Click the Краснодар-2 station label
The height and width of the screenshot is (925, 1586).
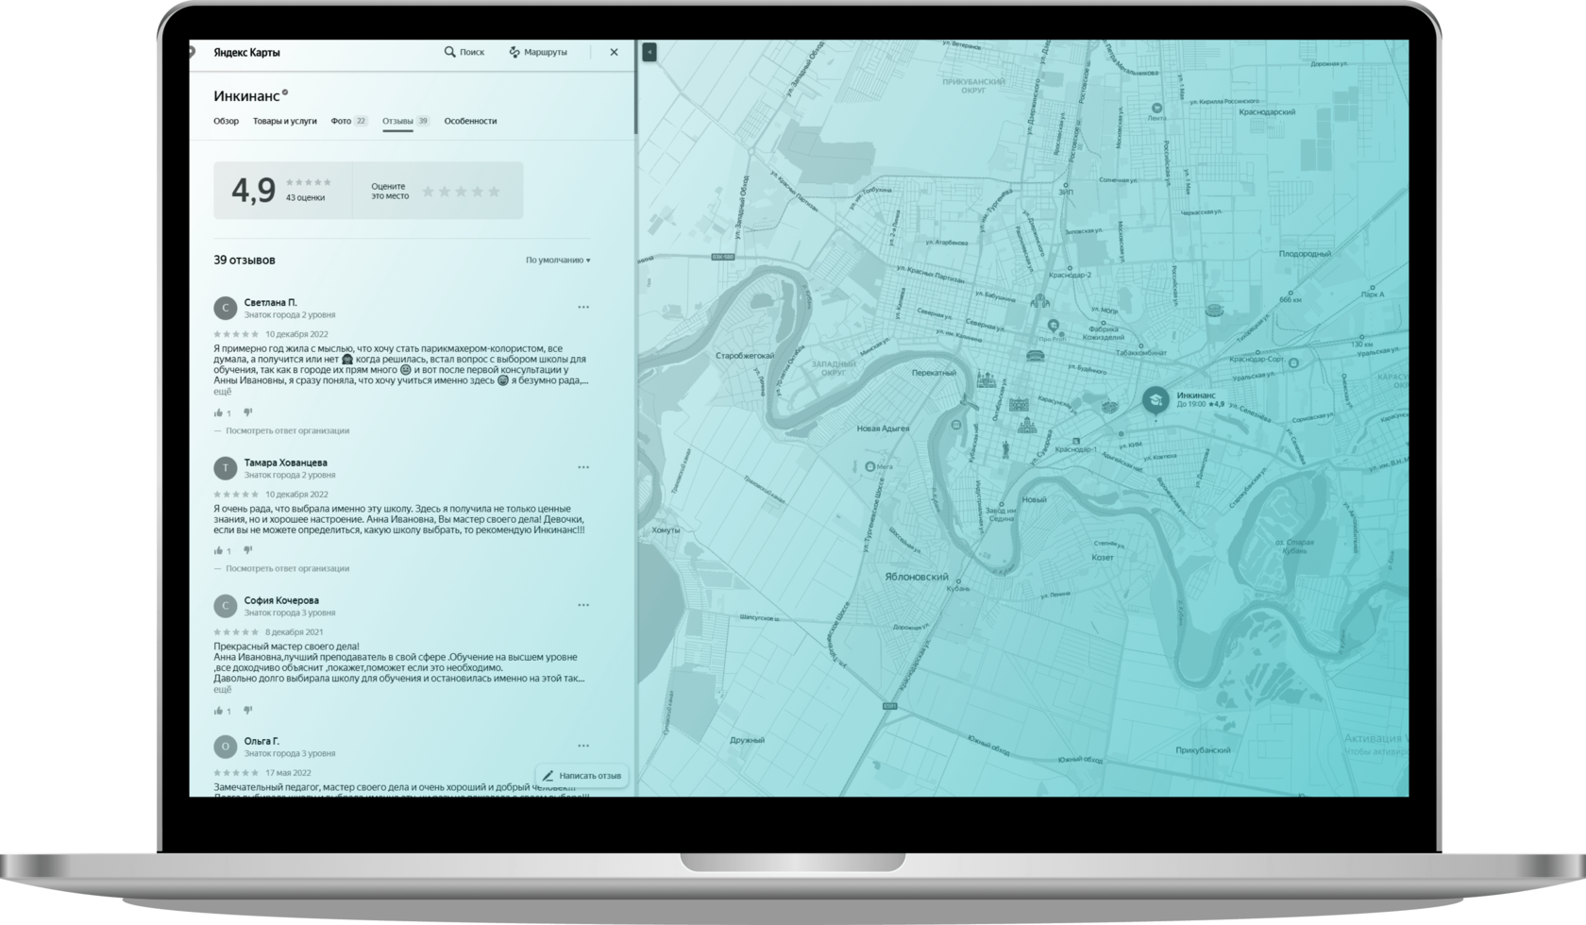(x=1071, y=275)
